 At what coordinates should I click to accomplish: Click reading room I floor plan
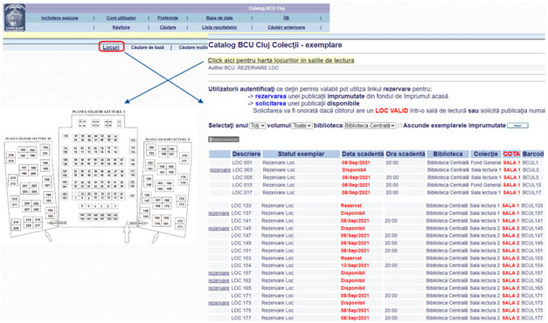click(99, 171)
